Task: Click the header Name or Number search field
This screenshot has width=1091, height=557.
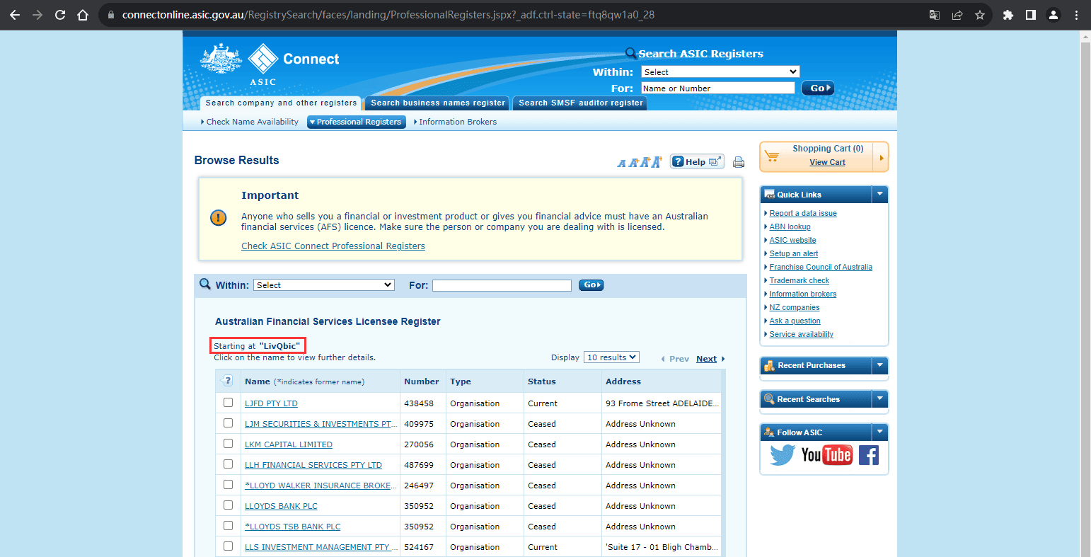Action: tap(717, 88)
